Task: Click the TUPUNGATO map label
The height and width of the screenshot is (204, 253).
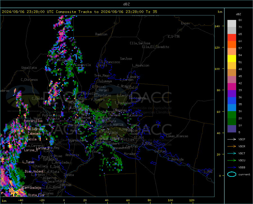Action: click(50, 160)
